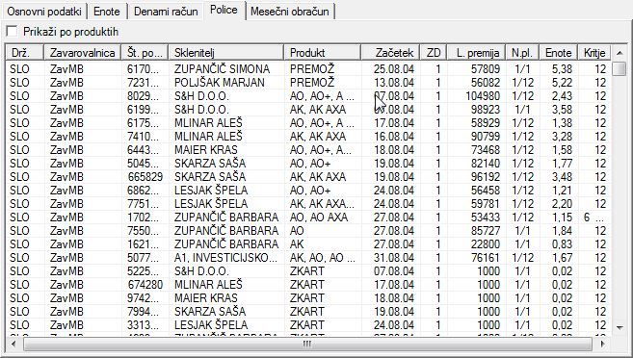The width and height of the screenshot is (633, 358).
Task: Switch to the Osnovni podatki tab
Action: click(x=44, y=12)
